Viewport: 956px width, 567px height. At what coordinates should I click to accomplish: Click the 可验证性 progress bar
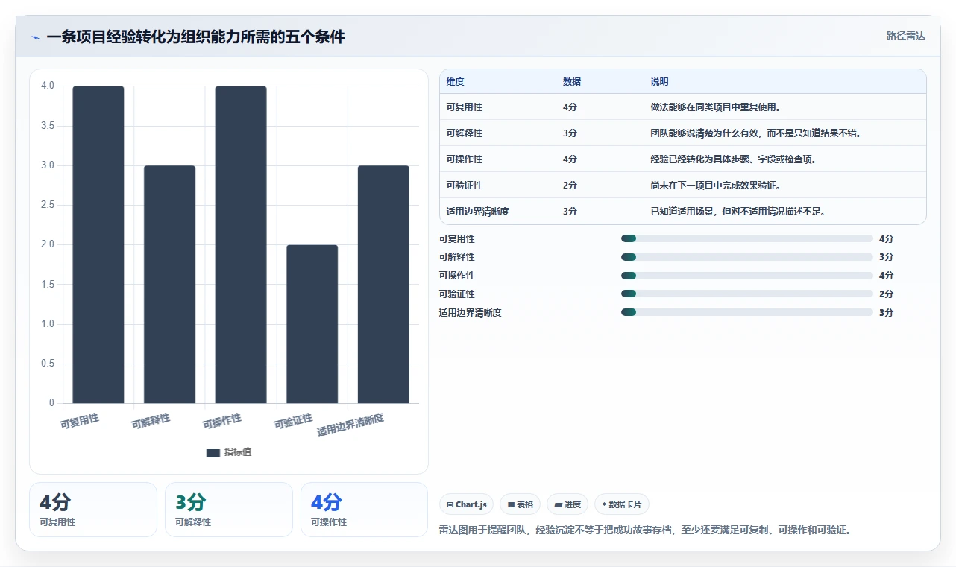coord(746,294)
